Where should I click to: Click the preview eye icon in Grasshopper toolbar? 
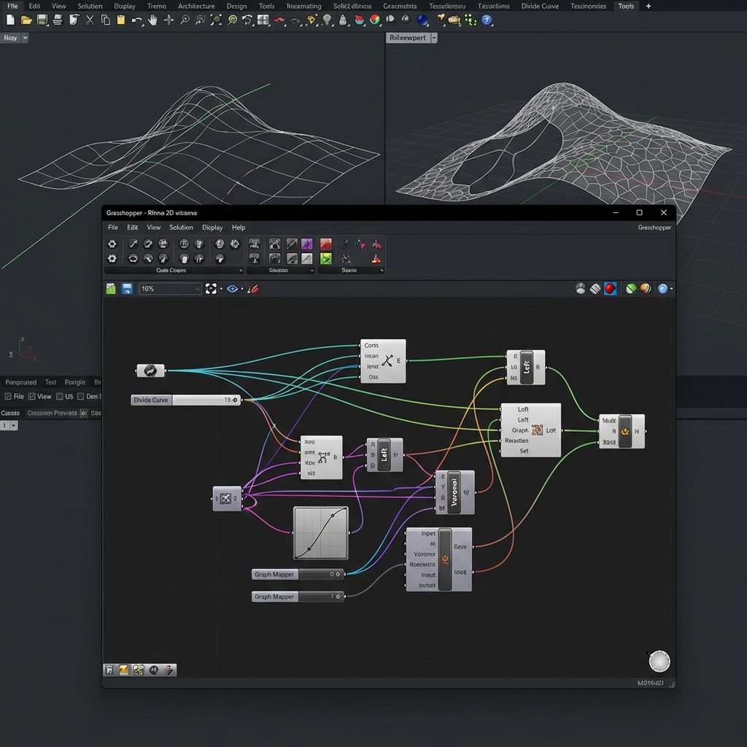pos(233,288)
